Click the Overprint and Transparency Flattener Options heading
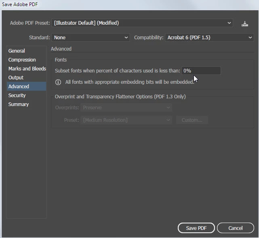259x238 pixels. pos(120,96)
